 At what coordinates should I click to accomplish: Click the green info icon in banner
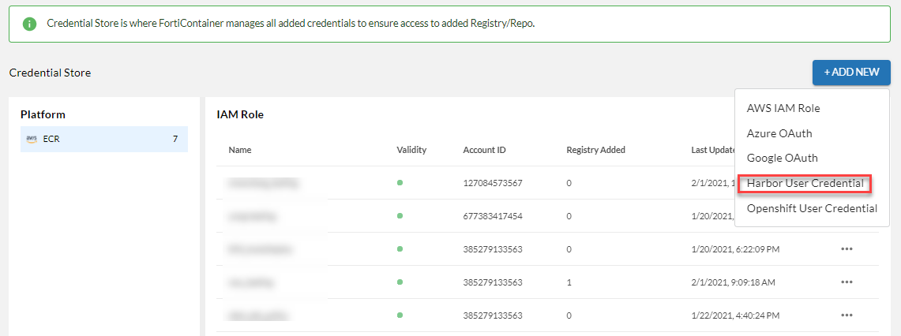coord(30,24)
